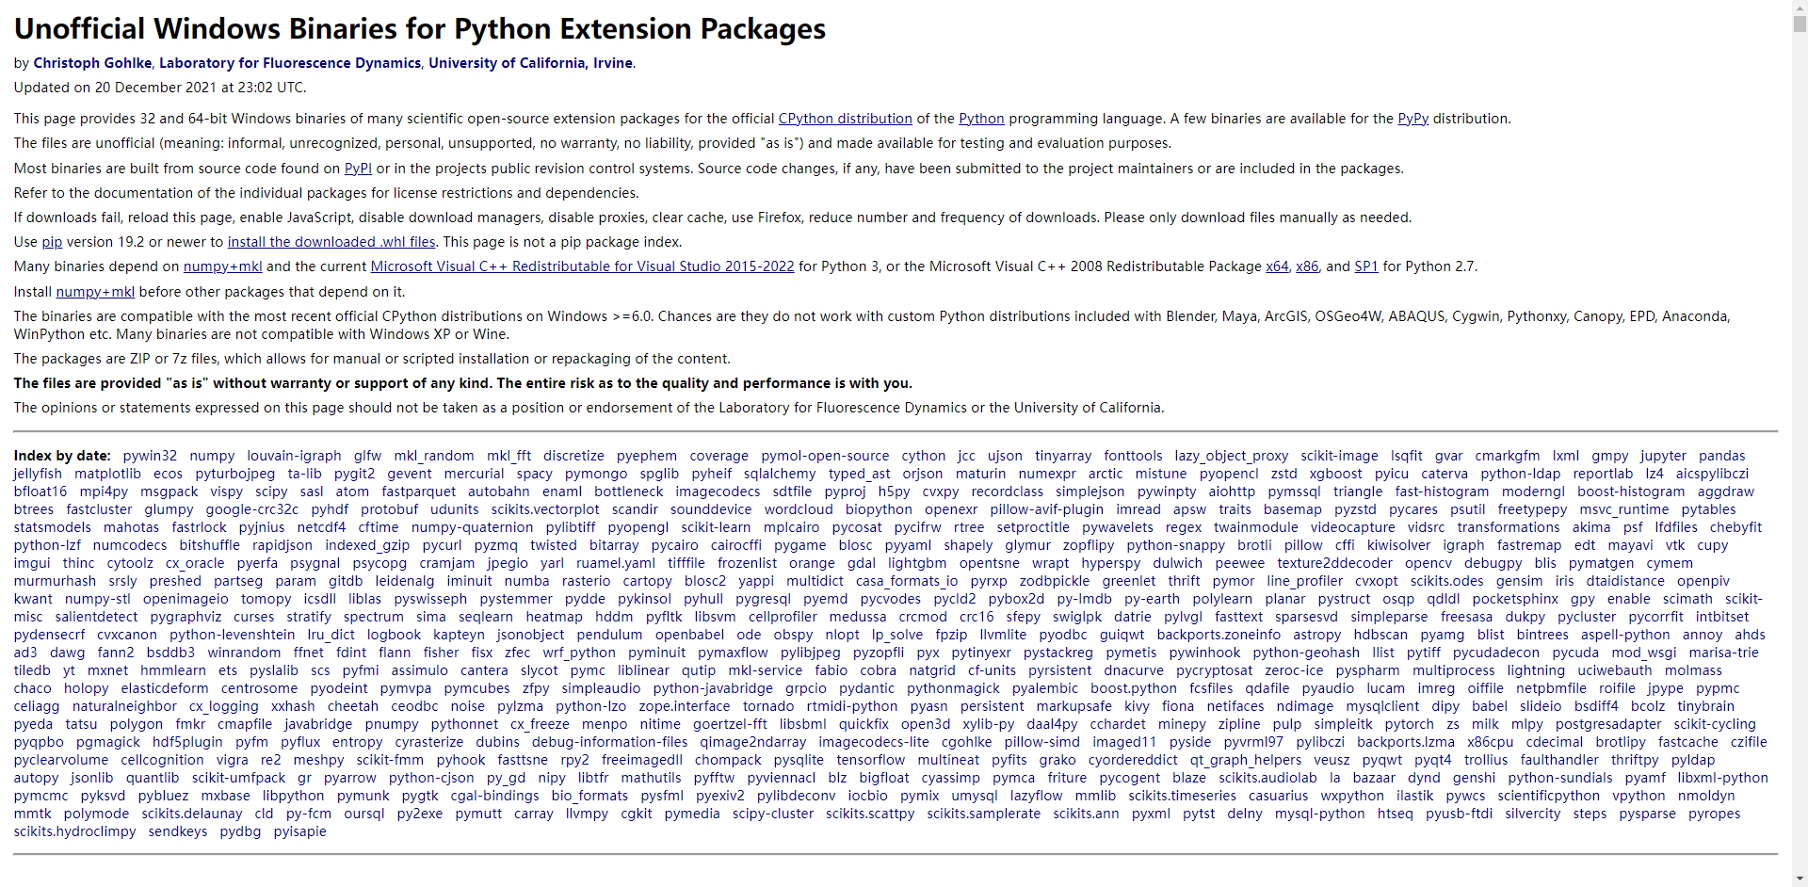Open the CPython distribution link
Viewport: 1808px width, 887px height.
(x=845, y=119)
